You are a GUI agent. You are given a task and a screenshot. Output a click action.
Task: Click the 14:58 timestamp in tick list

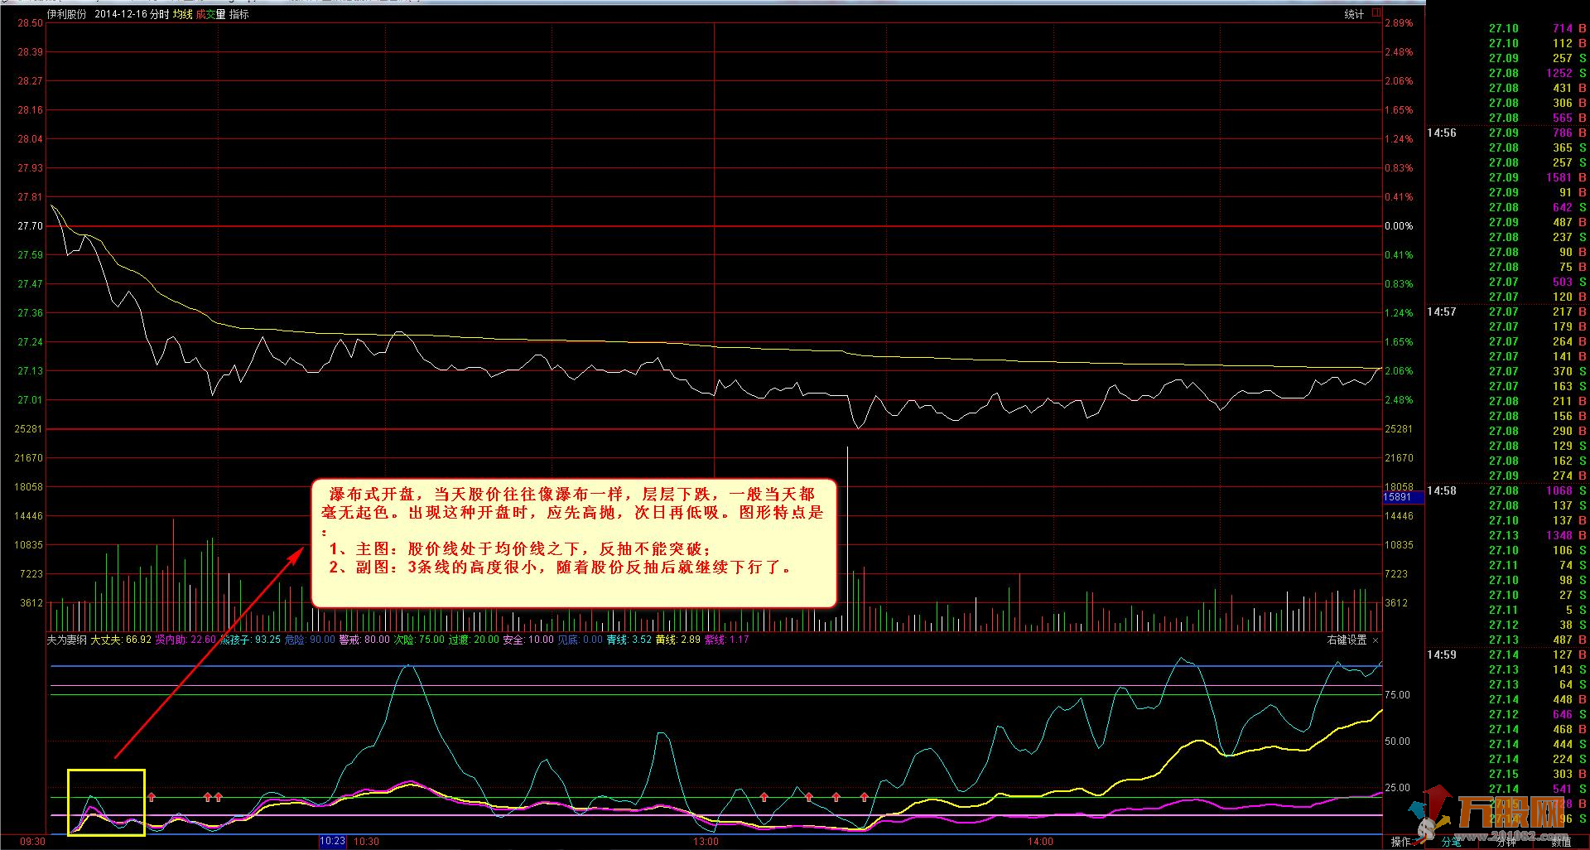1442,491
